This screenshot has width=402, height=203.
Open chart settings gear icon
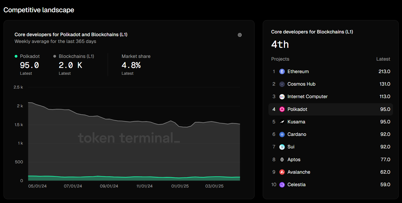240,35
